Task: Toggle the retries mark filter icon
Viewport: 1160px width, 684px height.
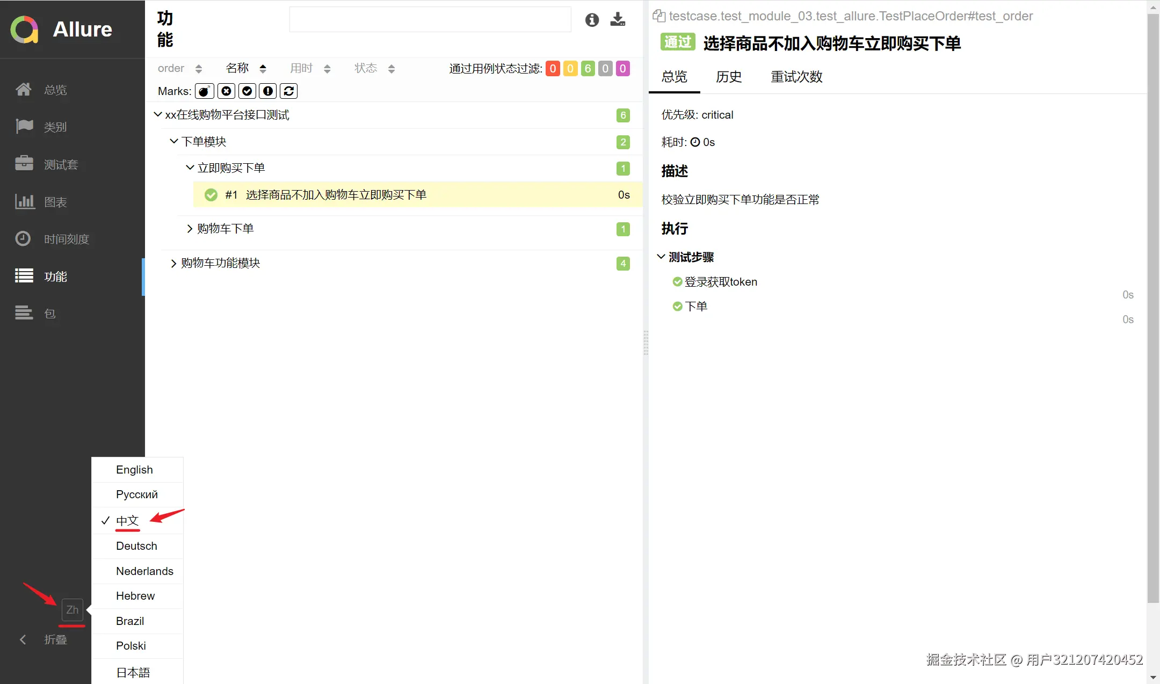Action: [x=289, y=91]
